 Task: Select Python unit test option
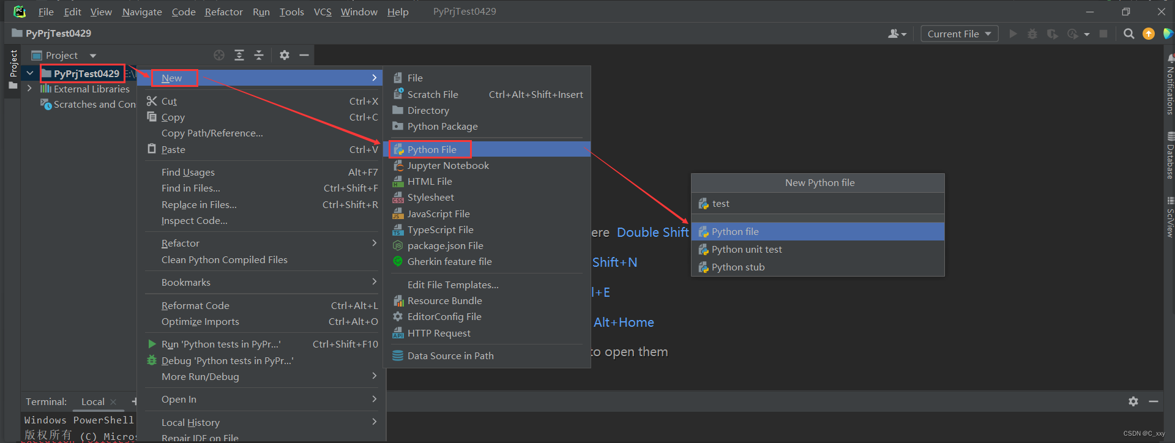818,250
